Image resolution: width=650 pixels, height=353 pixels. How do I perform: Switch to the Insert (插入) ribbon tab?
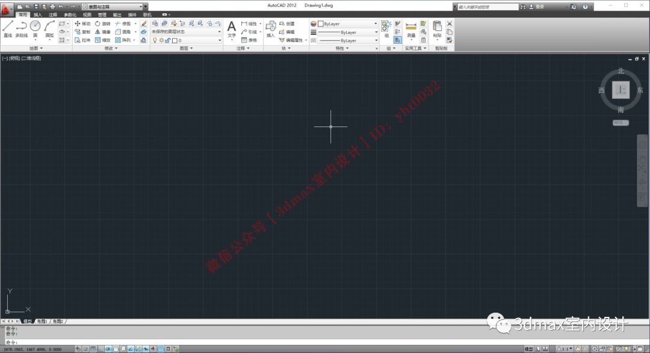click(x=38, y=14)
